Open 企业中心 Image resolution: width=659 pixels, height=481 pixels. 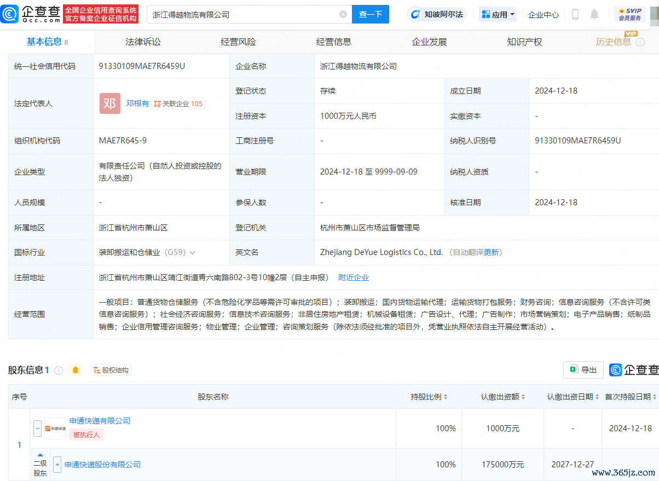(544, 15)
